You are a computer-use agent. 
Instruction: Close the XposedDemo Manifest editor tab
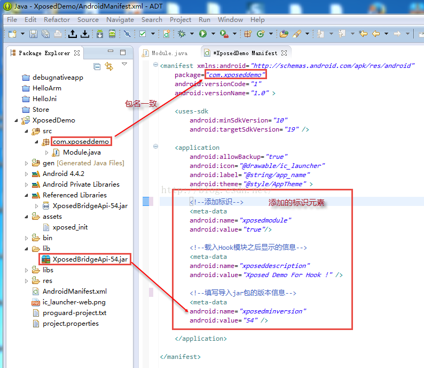(284, 53)
